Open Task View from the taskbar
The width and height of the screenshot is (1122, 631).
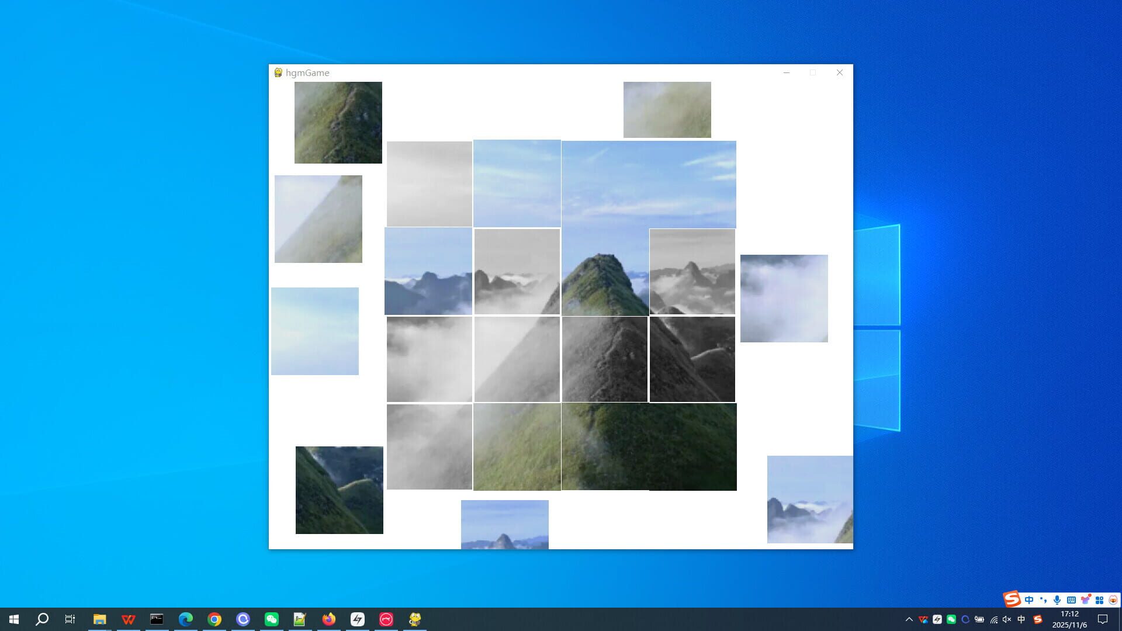tap(70, 619)
